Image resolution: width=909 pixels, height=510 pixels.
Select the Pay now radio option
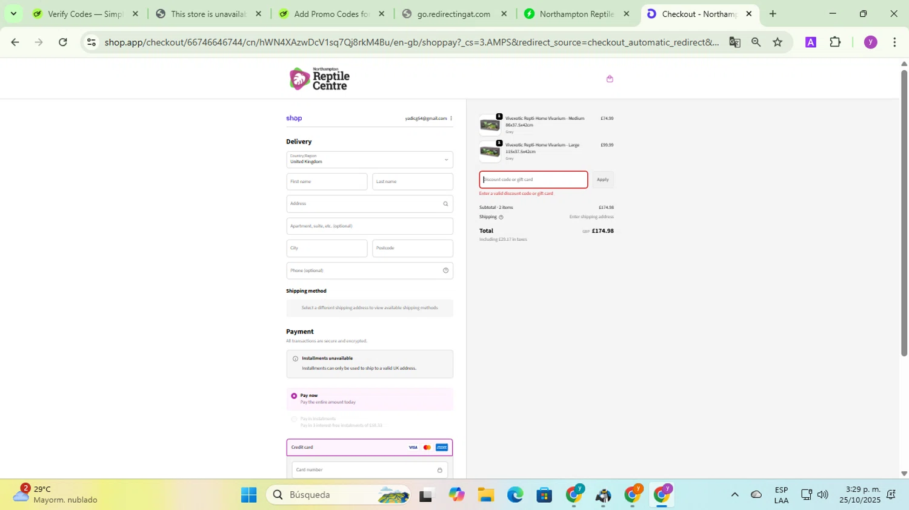click(x=294, y=396)
